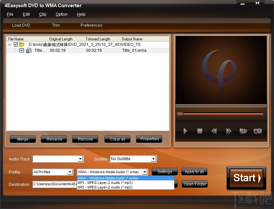Click Clear all to empty the list
Screen dimensions: 274x209
coord(117,139)
